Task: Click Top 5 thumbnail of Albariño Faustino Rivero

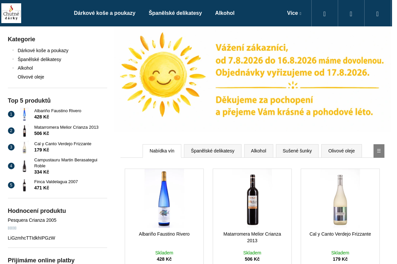Action: point(24,114)
